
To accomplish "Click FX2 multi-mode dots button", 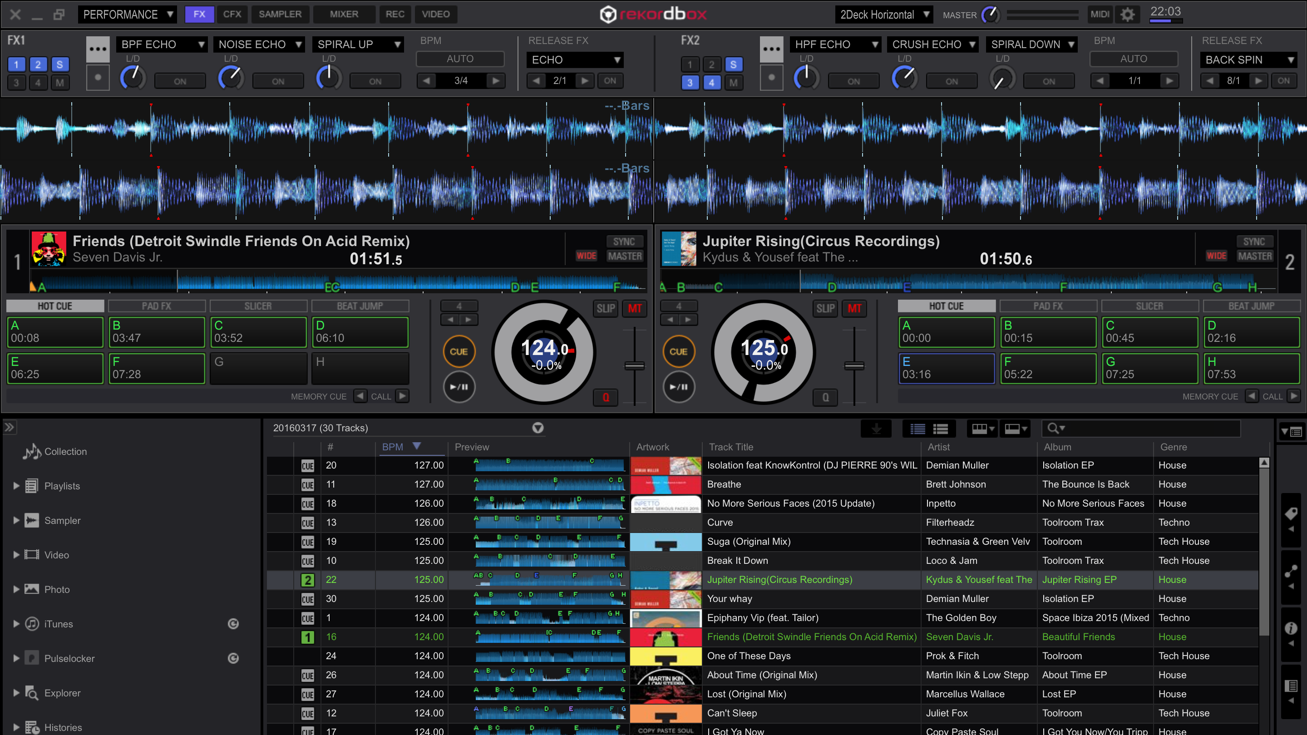I will point(771,49).
